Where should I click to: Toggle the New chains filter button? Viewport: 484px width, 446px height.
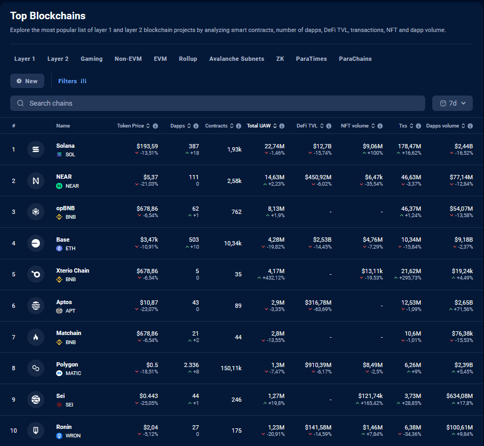click(27, 81)
